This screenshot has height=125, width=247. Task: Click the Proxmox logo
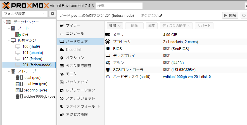click(25, 6)
